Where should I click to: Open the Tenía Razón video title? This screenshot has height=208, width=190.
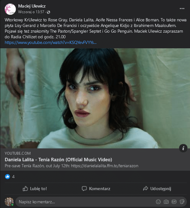pos(58,160)
